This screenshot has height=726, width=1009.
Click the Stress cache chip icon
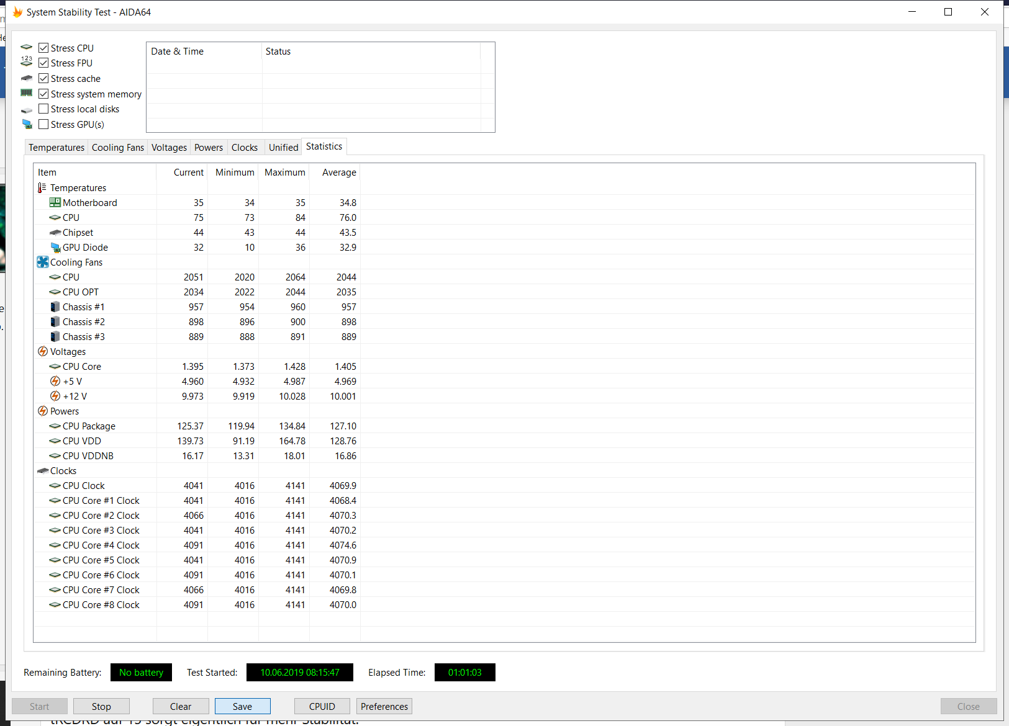point(26,78)
